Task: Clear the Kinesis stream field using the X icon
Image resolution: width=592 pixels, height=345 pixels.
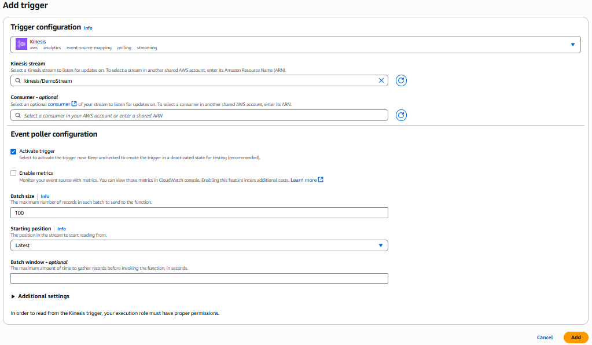Action: (381, 81)
